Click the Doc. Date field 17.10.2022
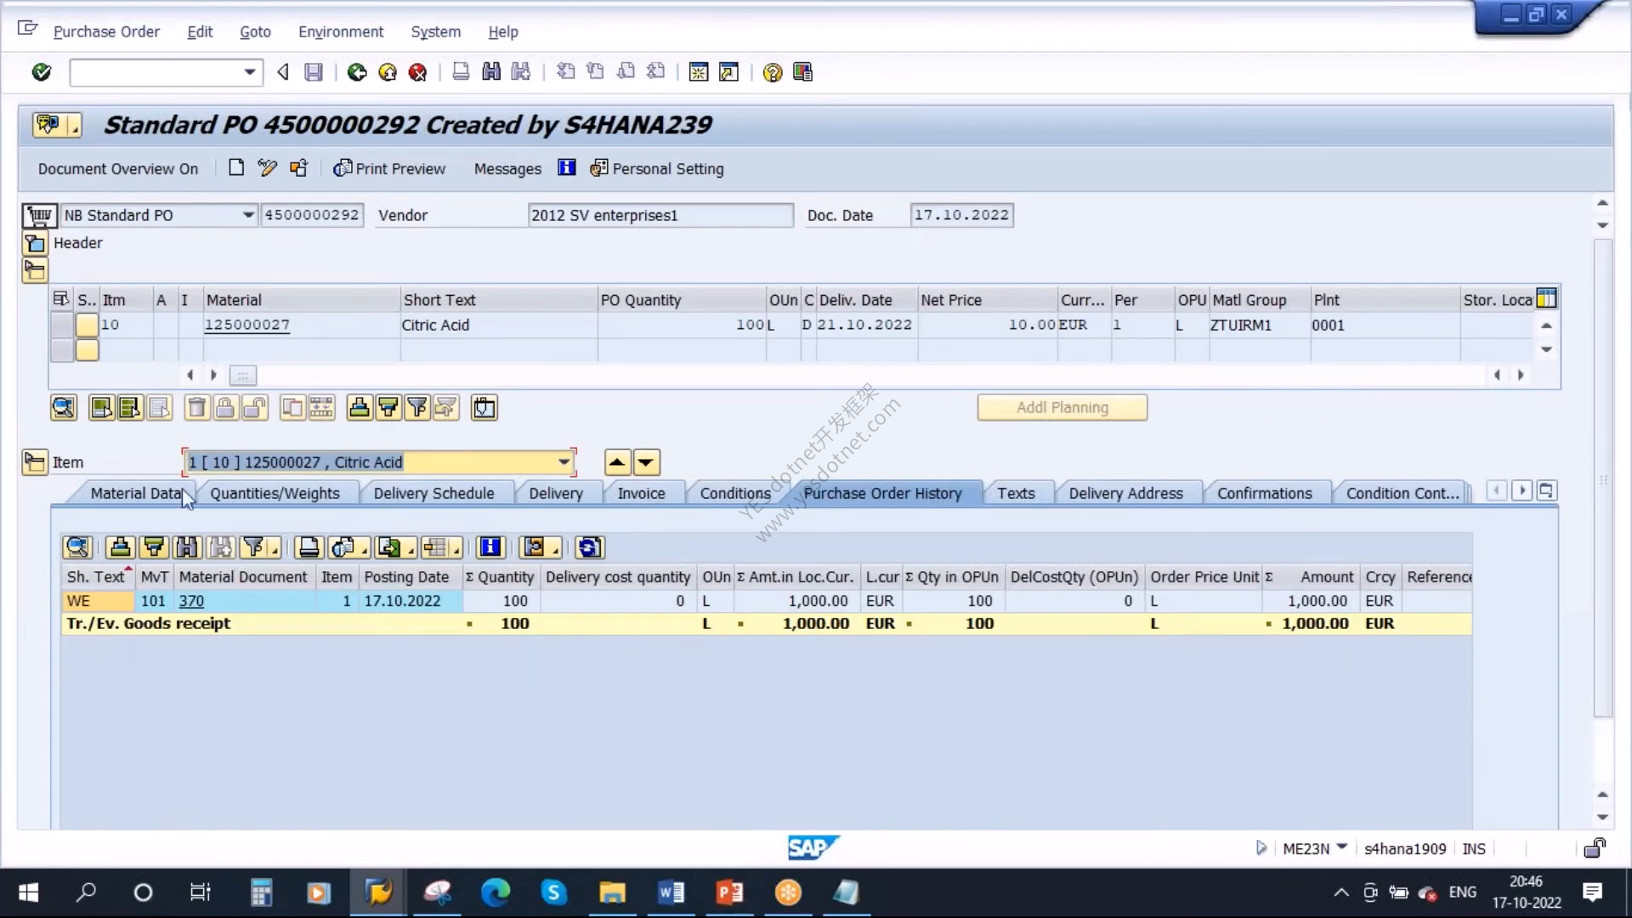This screenshot has height=918, width=1632. point(961,216)
